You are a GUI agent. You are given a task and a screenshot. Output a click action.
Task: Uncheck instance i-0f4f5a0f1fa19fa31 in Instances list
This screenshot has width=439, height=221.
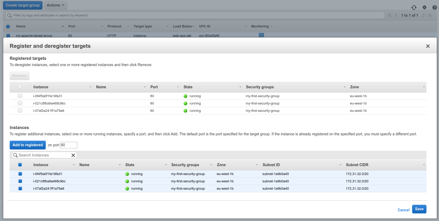tap(20, 174)
